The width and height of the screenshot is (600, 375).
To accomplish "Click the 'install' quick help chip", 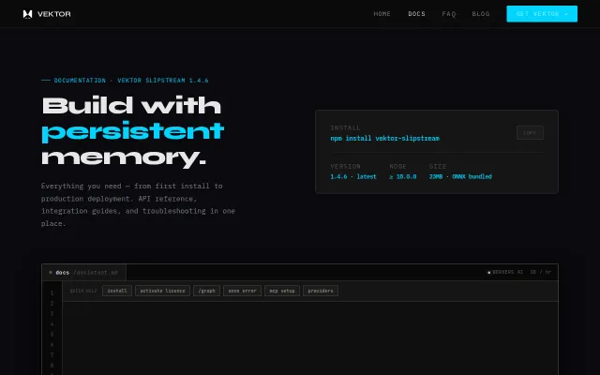I will pyautogui.click(x=117, y=291).
